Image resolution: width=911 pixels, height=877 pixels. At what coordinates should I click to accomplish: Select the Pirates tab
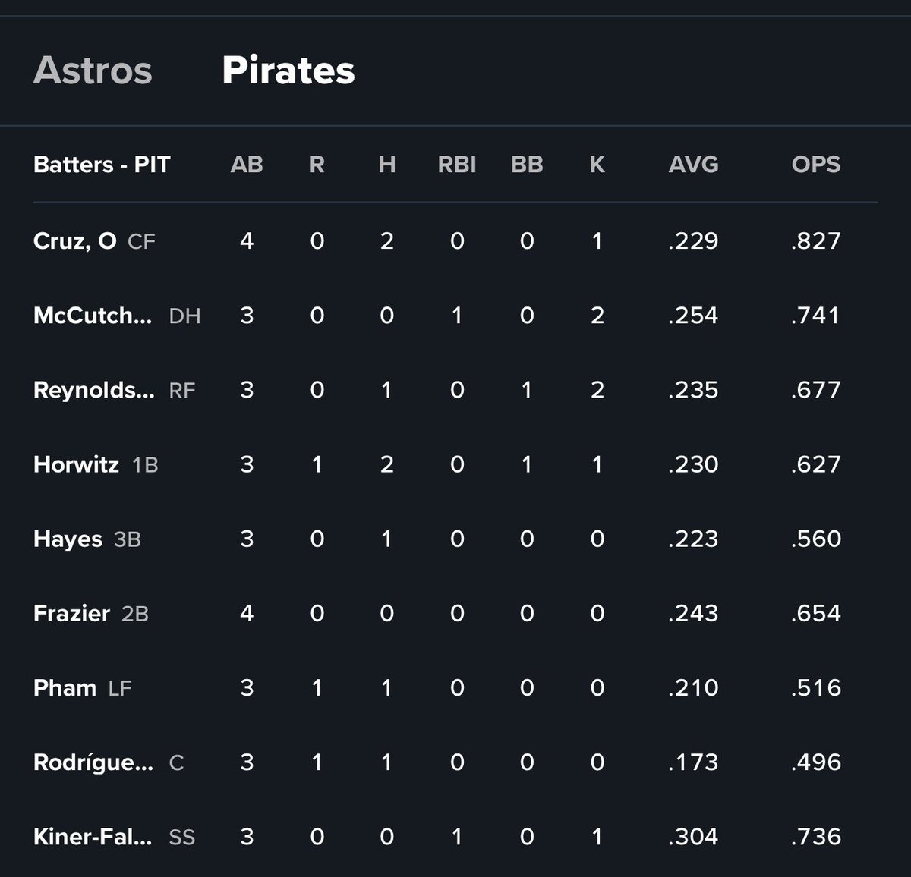288,71
